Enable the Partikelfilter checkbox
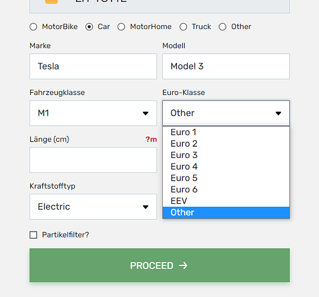319x297 pixels. (33, 235)
